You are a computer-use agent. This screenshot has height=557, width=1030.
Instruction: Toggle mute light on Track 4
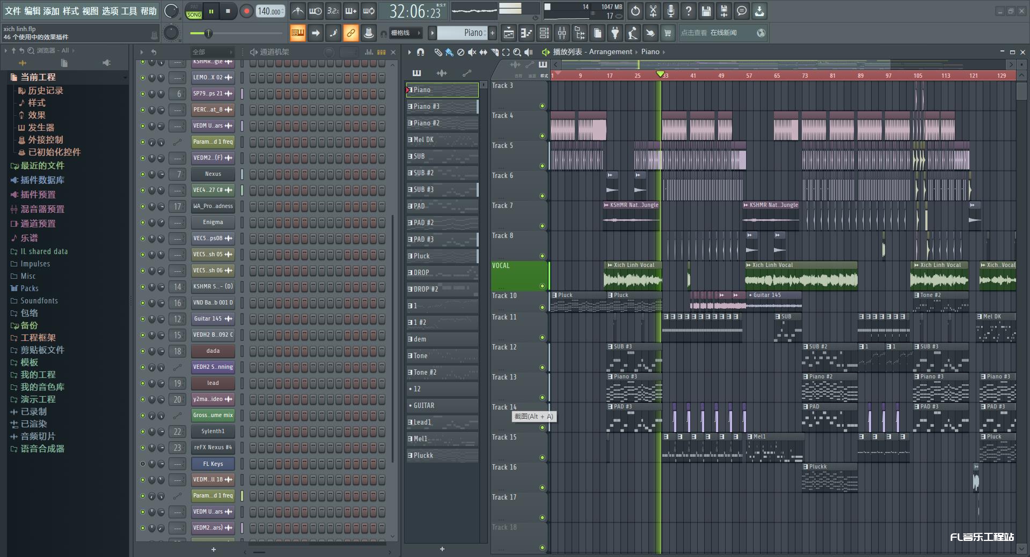[x=542, y=136]
